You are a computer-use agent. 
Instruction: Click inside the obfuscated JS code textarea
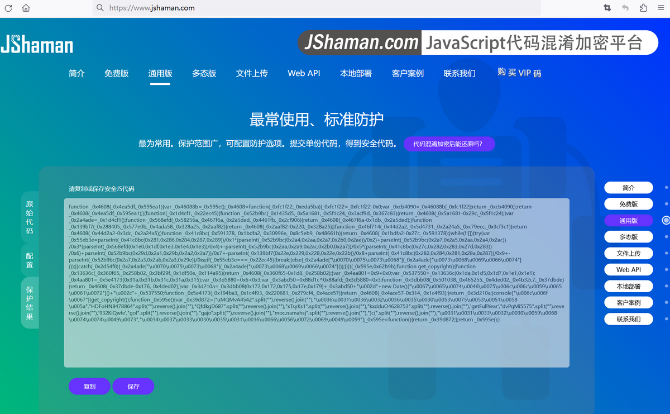click(x=317, y=283)
